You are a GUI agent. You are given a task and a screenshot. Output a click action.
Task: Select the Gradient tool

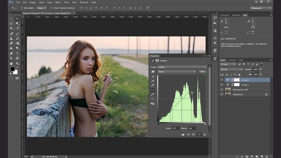(17, 43)
